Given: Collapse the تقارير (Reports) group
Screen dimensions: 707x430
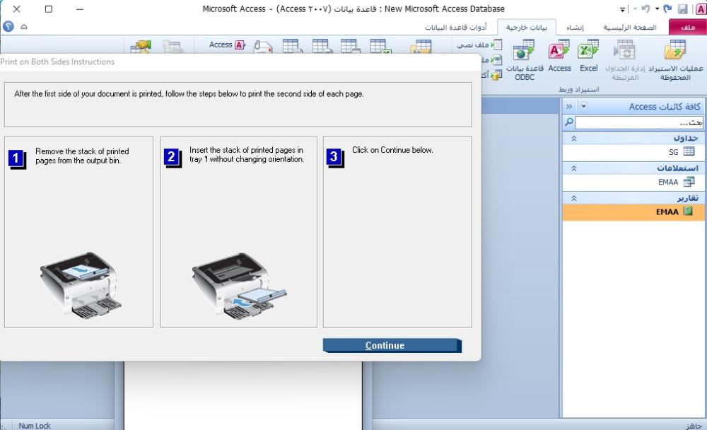Looking at the screenshot, I should [574, 197].
